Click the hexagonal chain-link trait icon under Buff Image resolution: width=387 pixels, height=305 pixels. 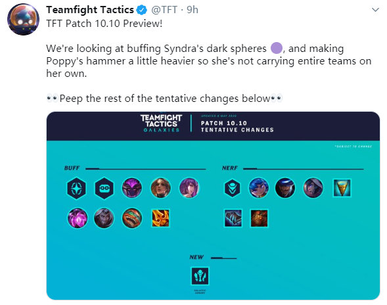coord(104,189)
